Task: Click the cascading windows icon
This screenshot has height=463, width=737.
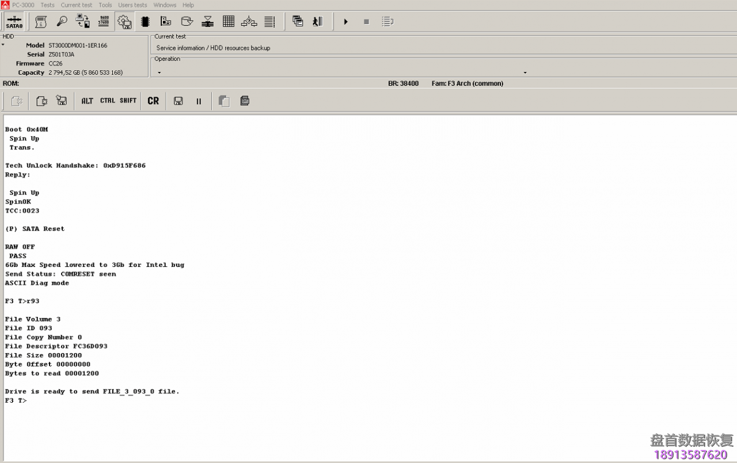Action: 298,22
